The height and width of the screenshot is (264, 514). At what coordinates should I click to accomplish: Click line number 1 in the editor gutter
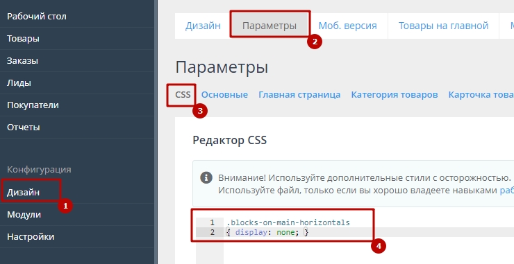point(212,222)
